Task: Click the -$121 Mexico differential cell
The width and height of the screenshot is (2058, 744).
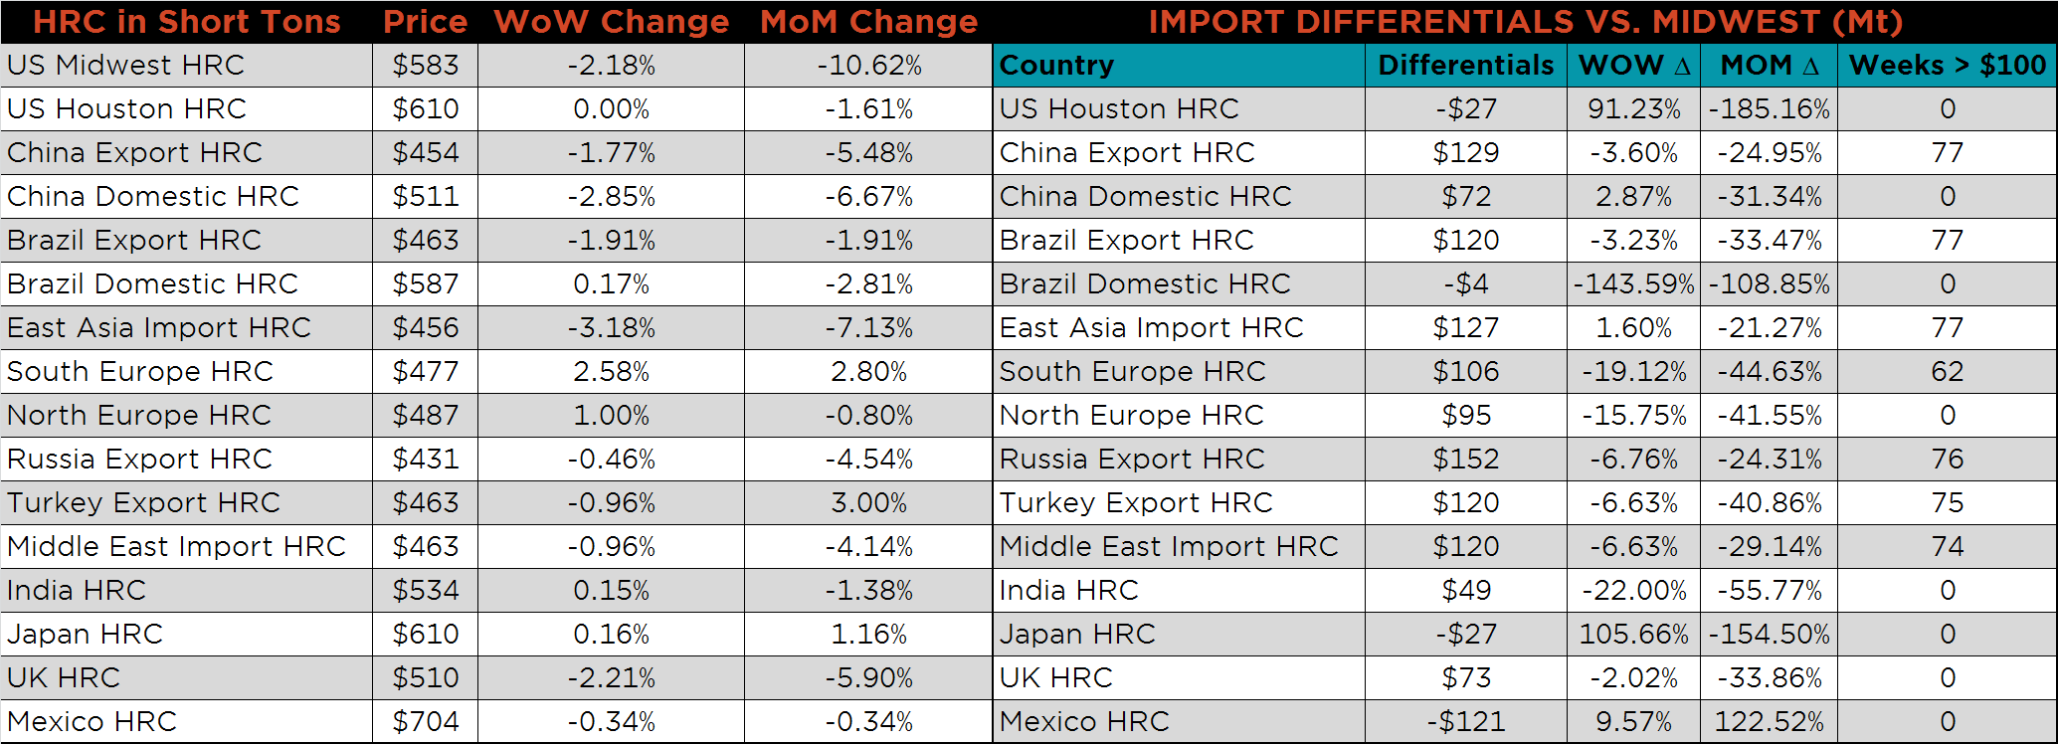Action: click(x=1465, y=721)
